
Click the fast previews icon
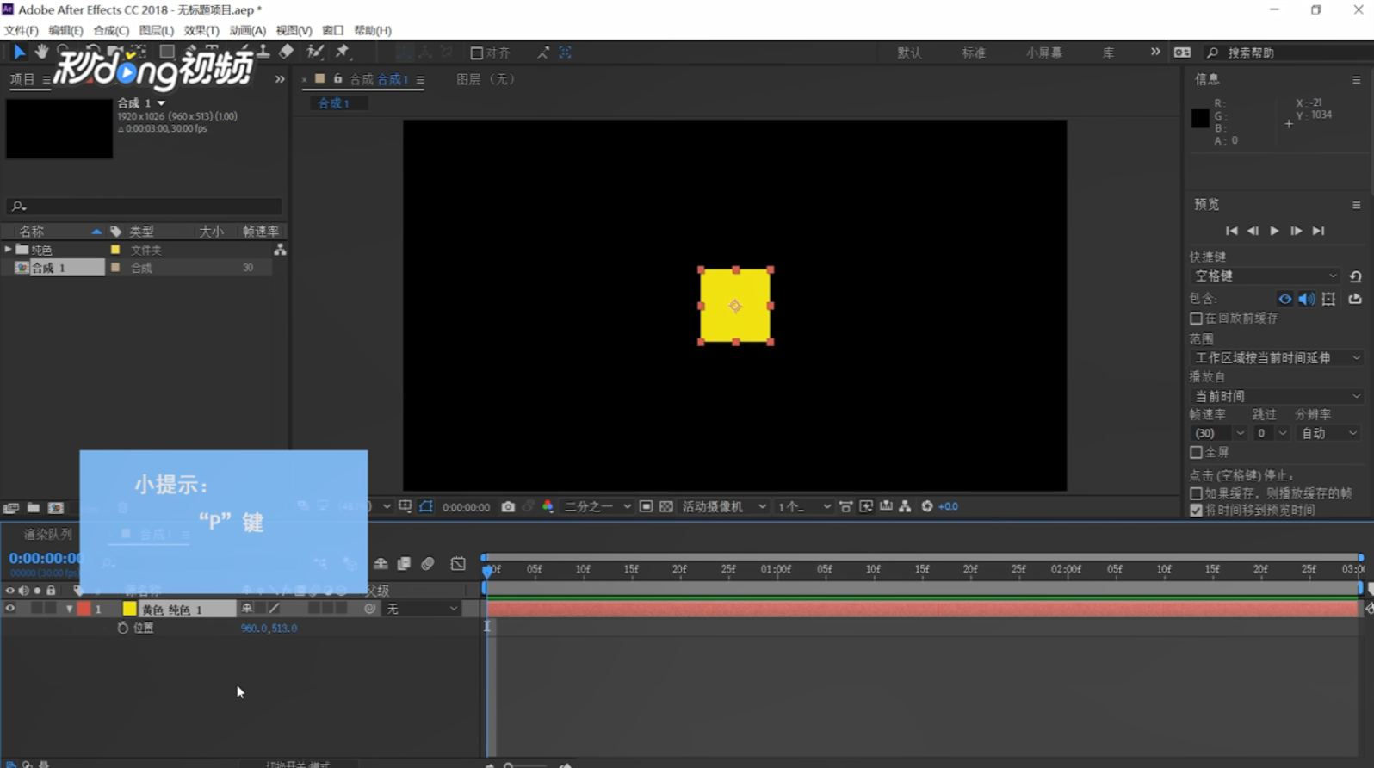[866, 506]
